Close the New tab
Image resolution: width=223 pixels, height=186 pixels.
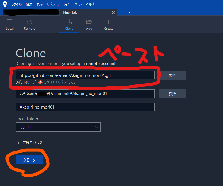coord(113,12)
